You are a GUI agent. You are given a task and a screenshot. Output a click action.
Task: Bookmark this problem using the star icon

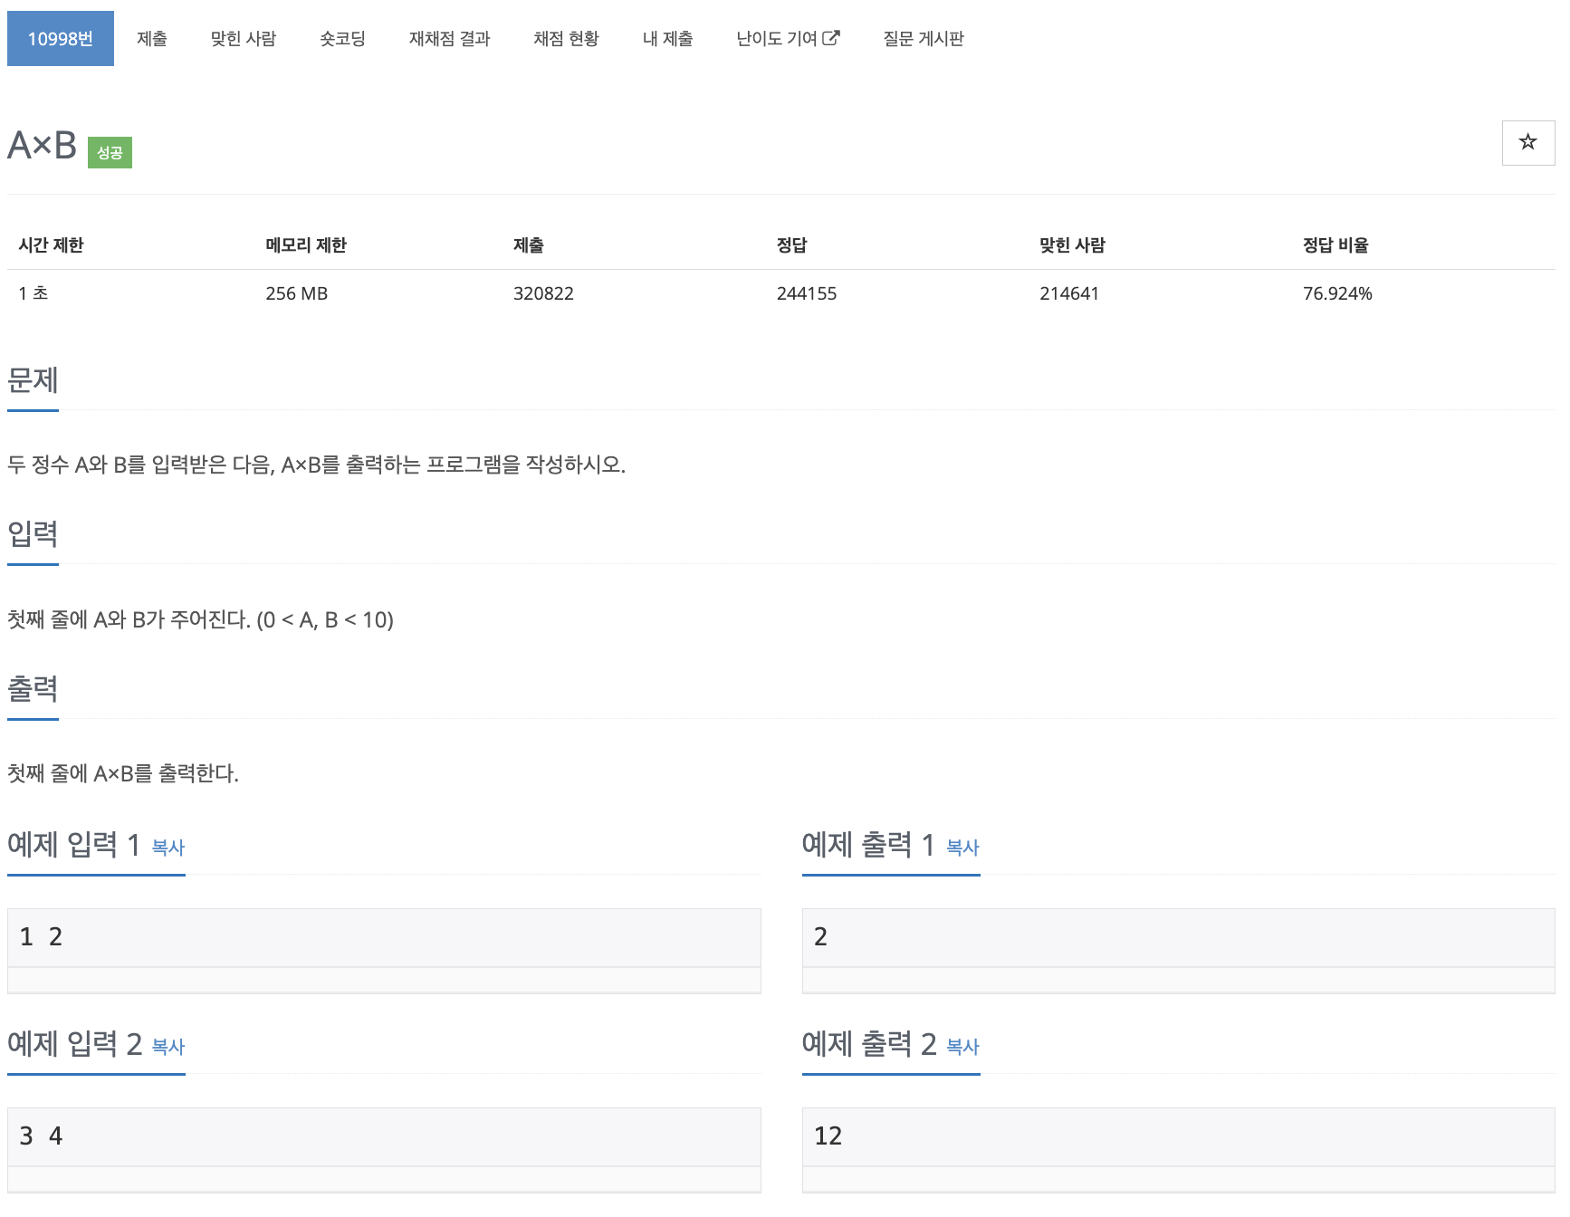point(1528,142)
